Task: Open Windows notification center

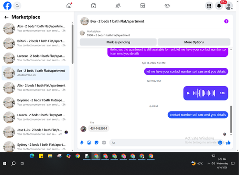Action: click(233, 164)
